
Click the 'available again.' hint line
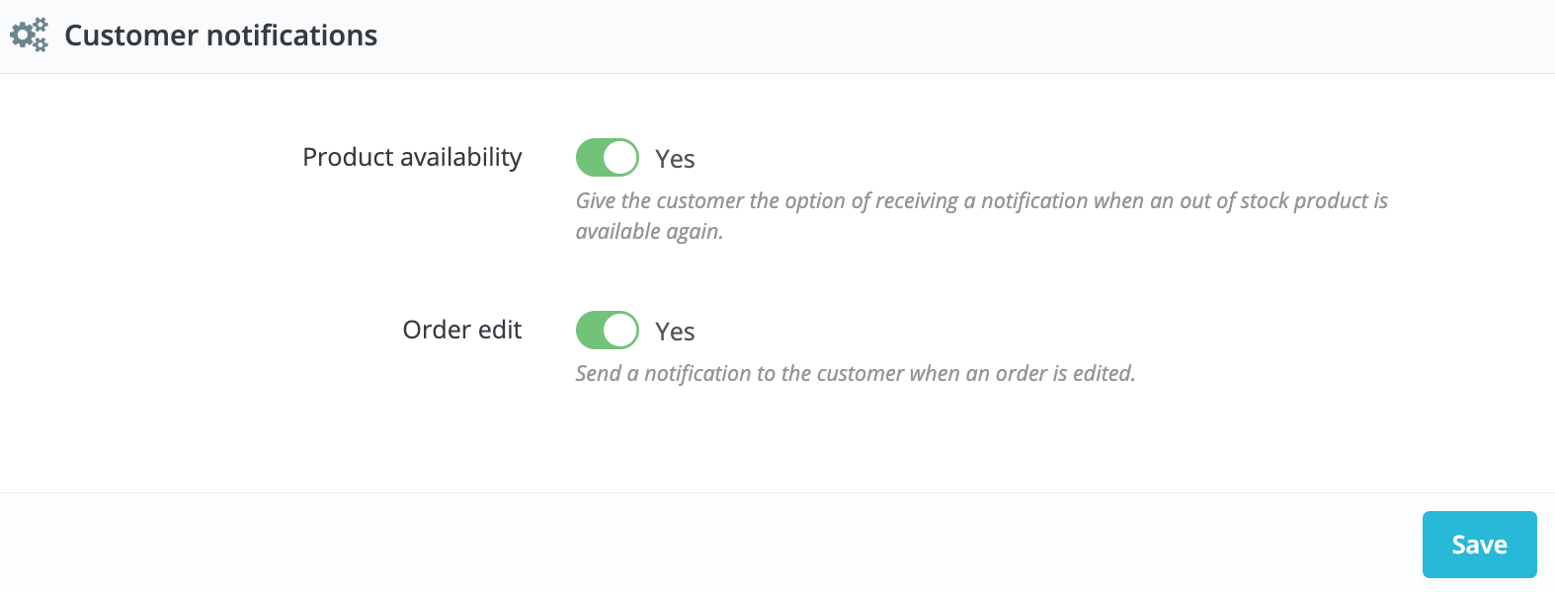649,232
